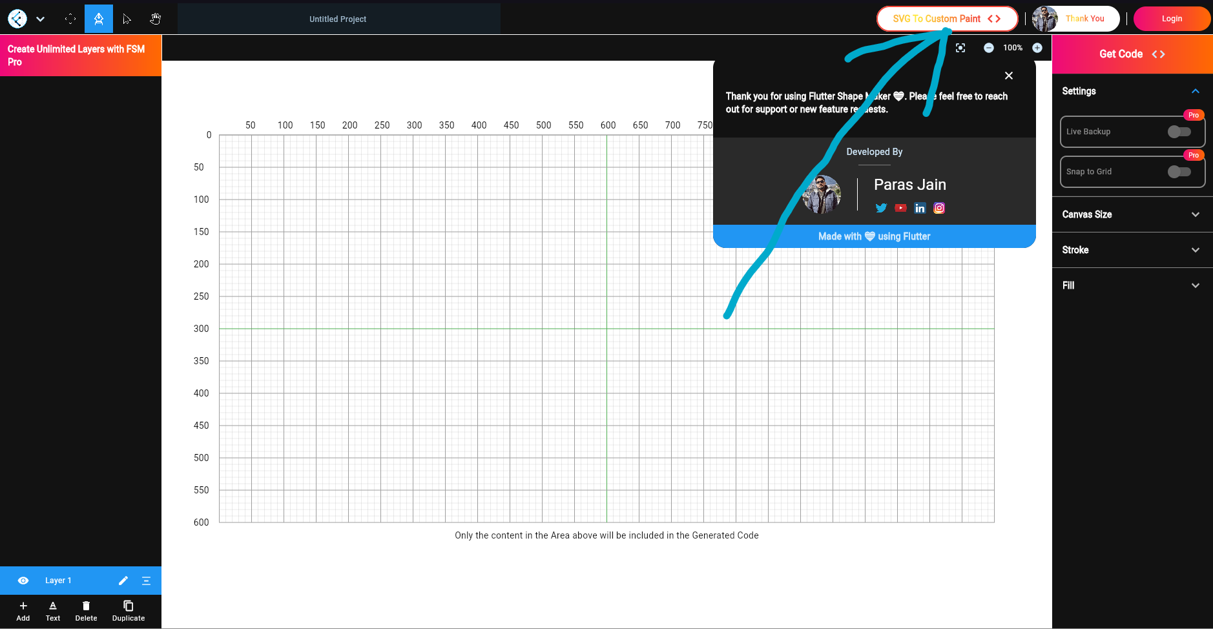Viewport: 1213px width, 629px height.
Task: Expand the Canvas Size section
Action: click(x=1132, y=214)
